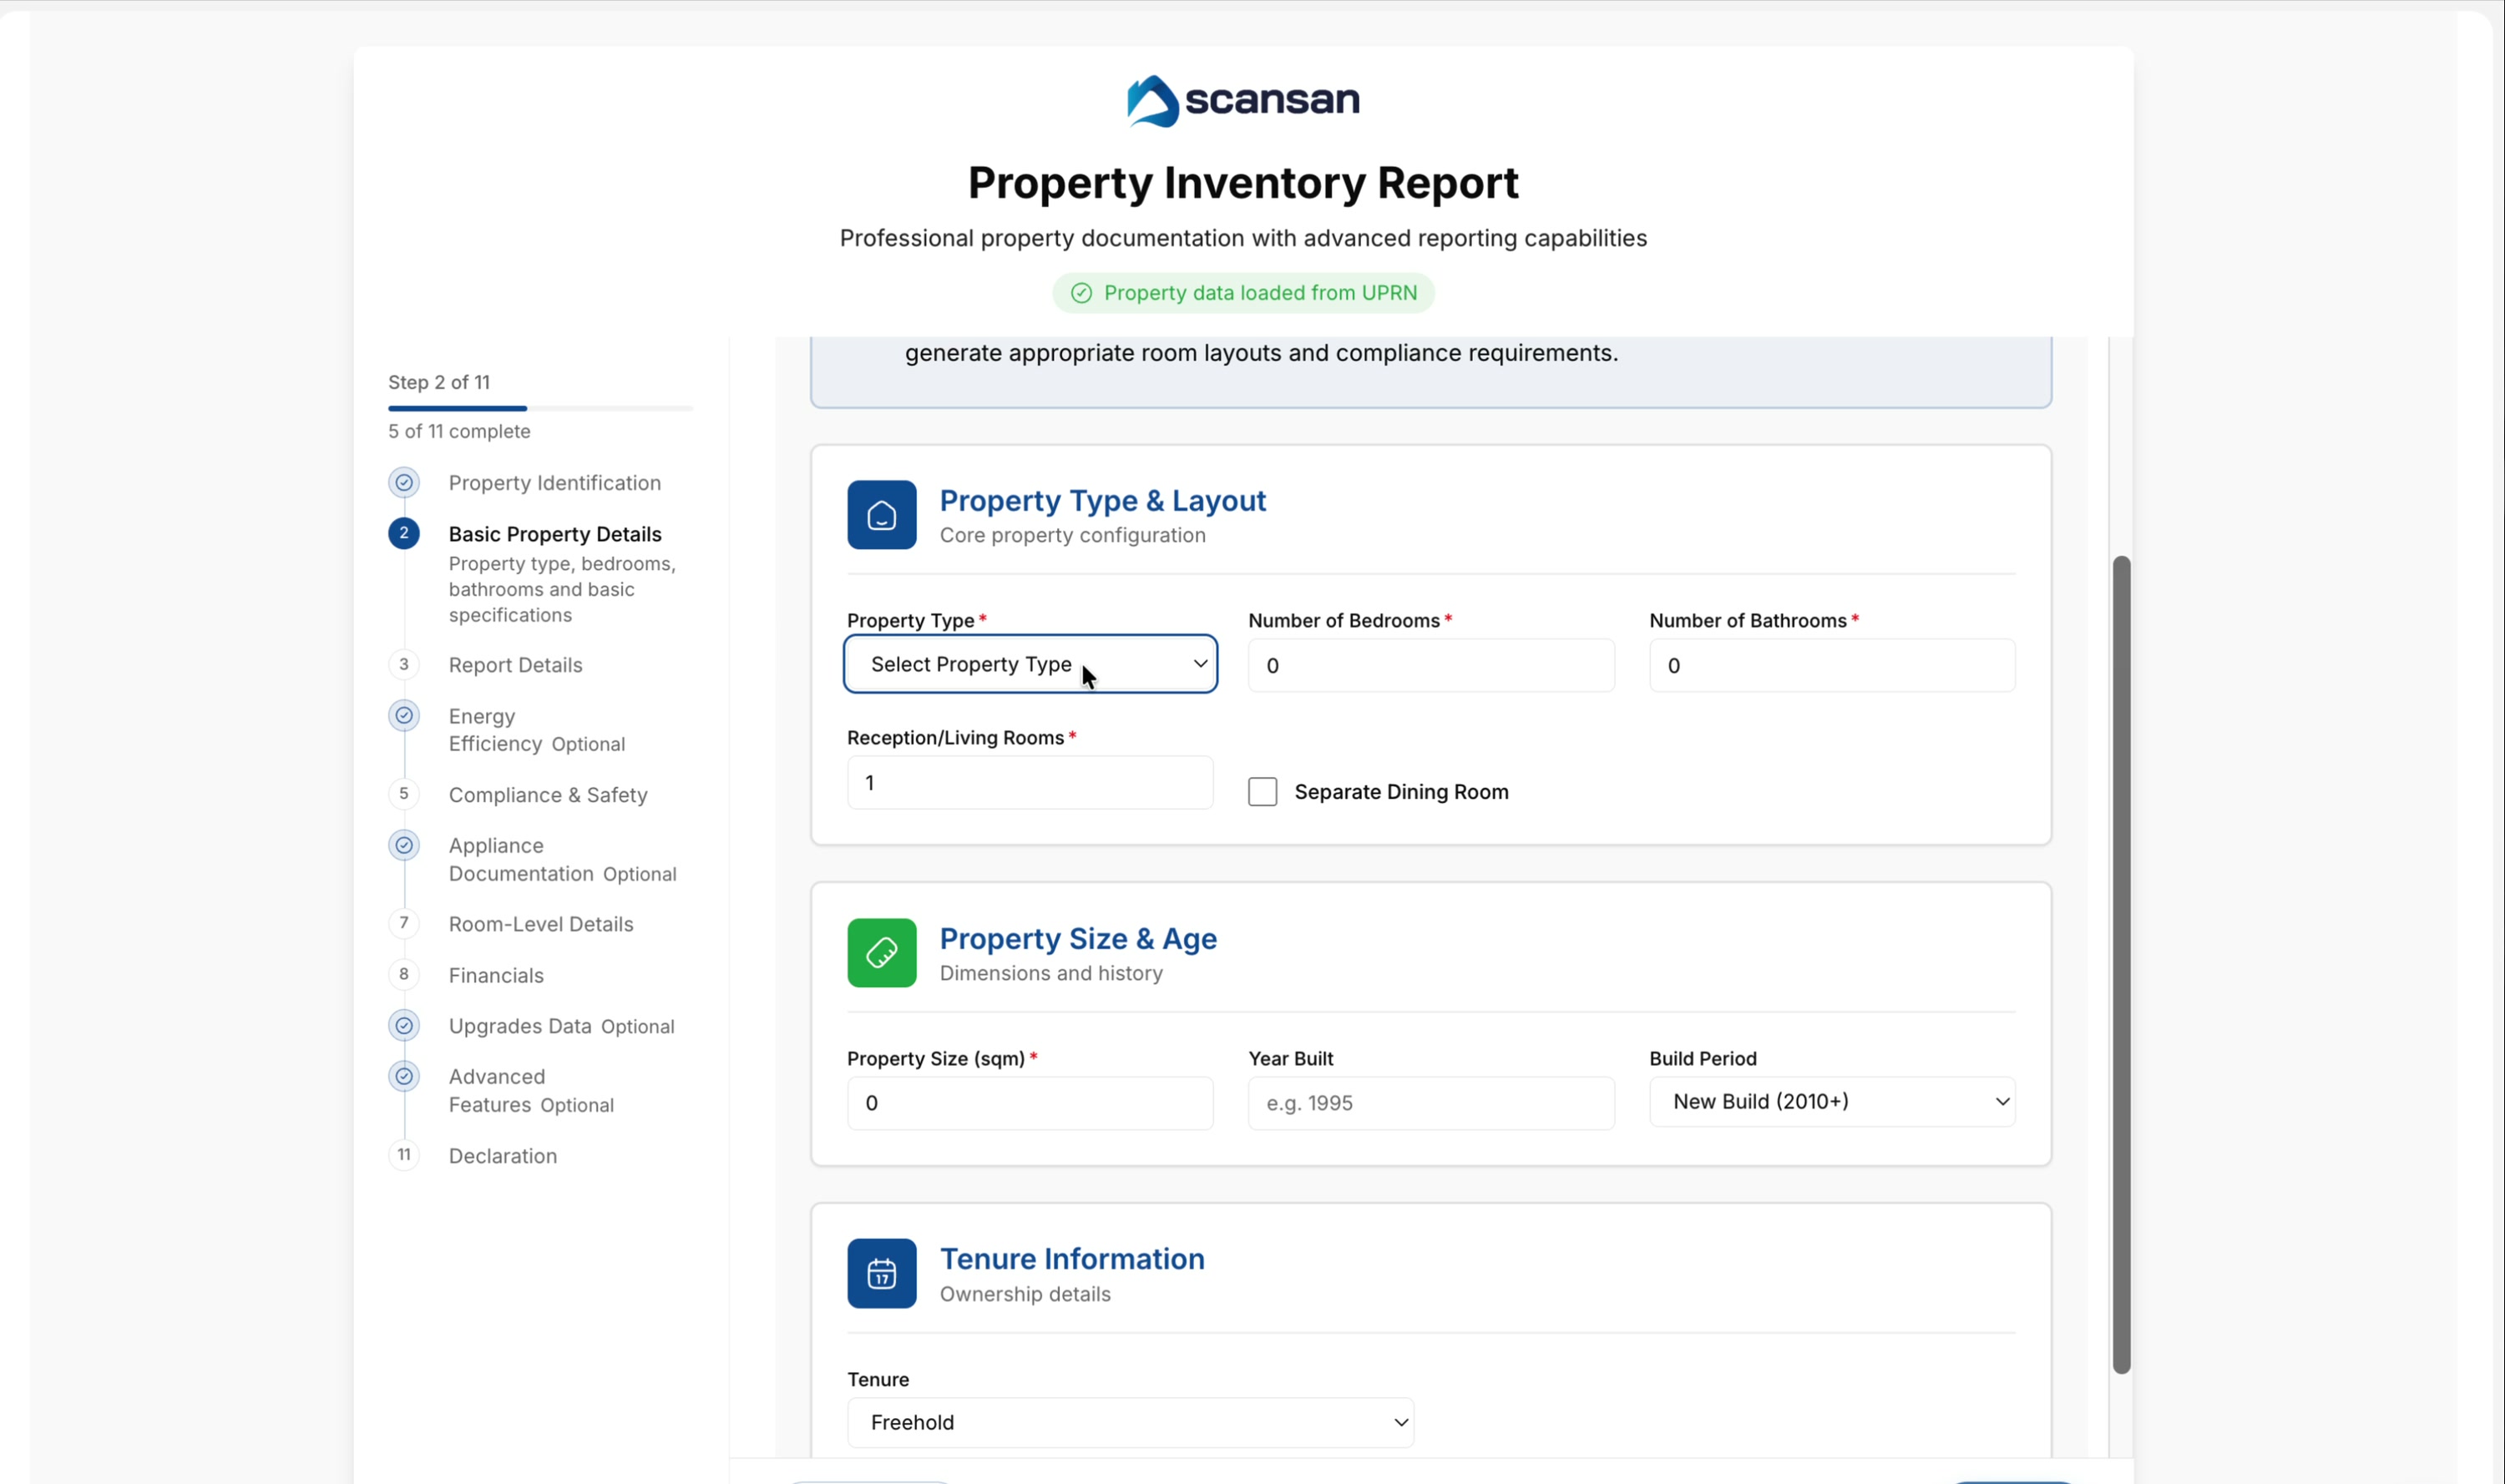Image resolution: width=2505 pixels, height=1484 pixels.
Task: Go to the Room-Level Details step
Action: 541,924
